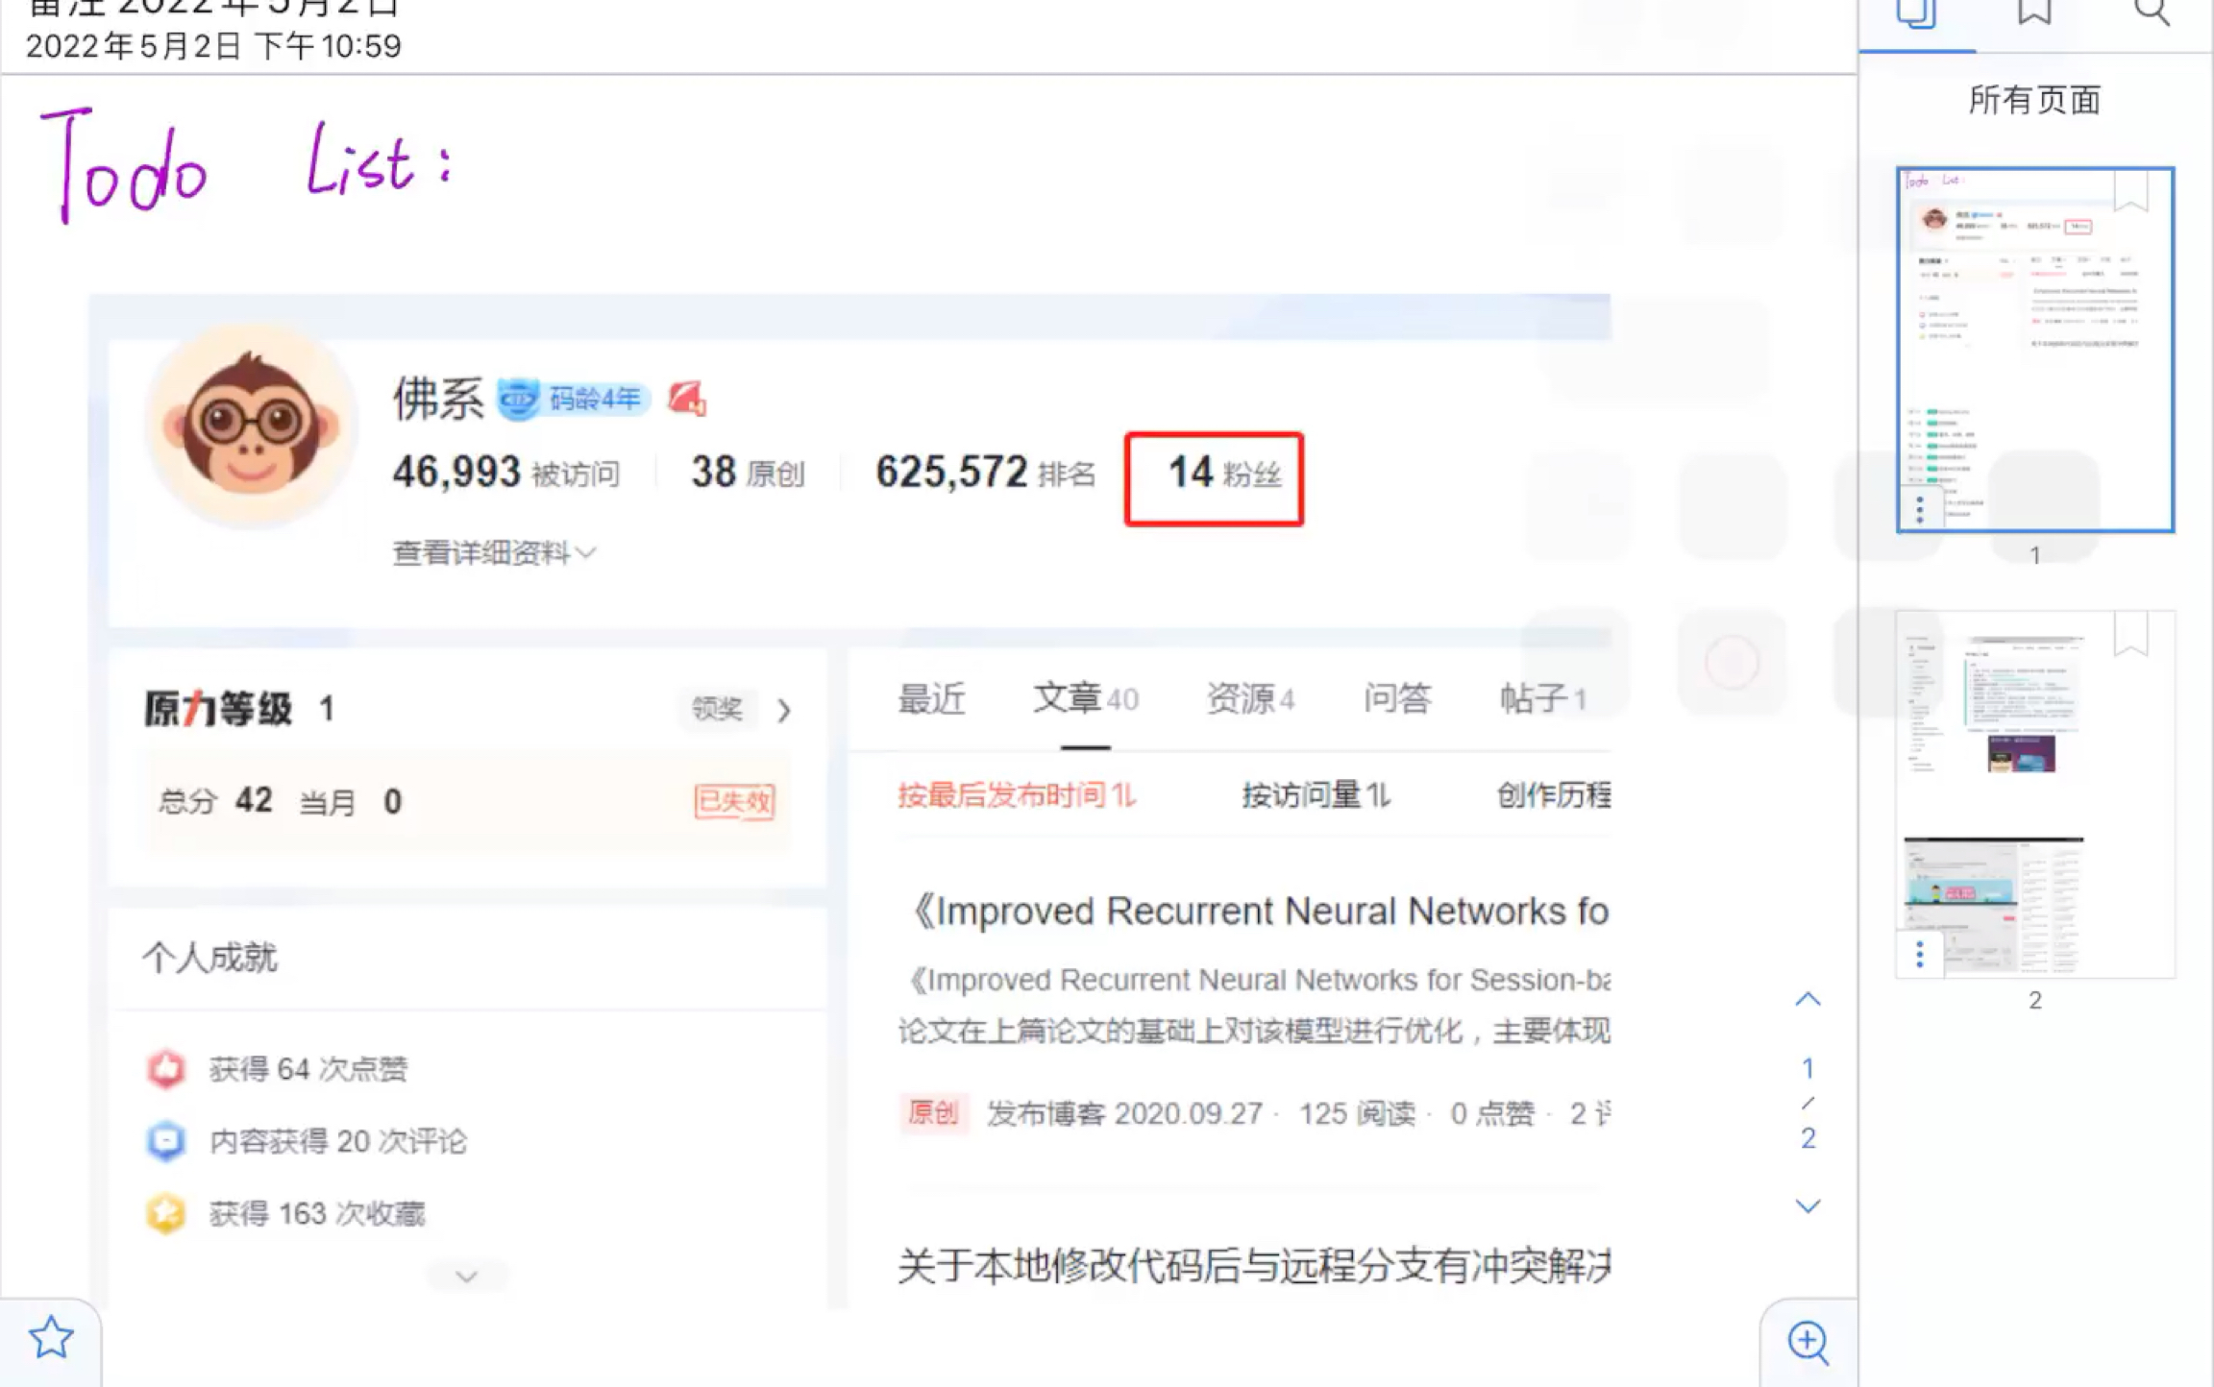Sort by 按最后发布时间
Screen dimensions: 2214x1387
[1017, 795]
